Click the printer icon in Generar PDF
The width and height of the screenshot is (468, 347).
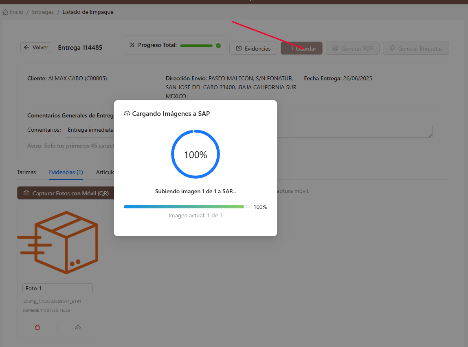335,48
